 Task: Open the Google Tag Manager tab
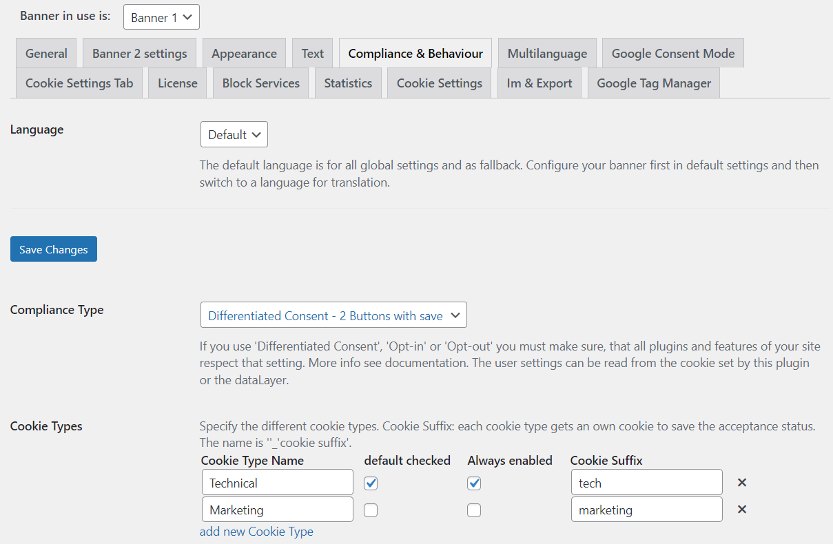(x=652, y=83)
